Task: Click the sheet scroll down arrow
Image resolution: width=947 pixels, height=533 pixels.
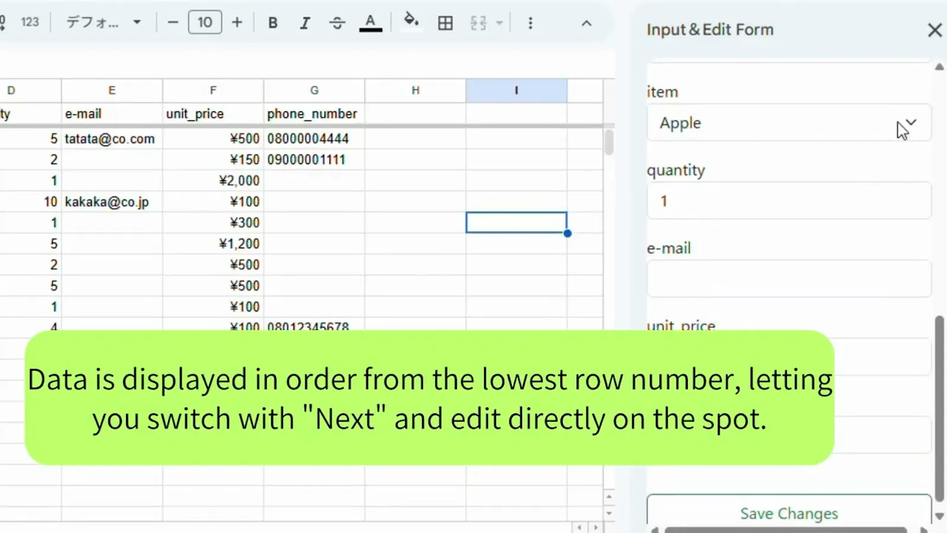Action: click(609, 513)
